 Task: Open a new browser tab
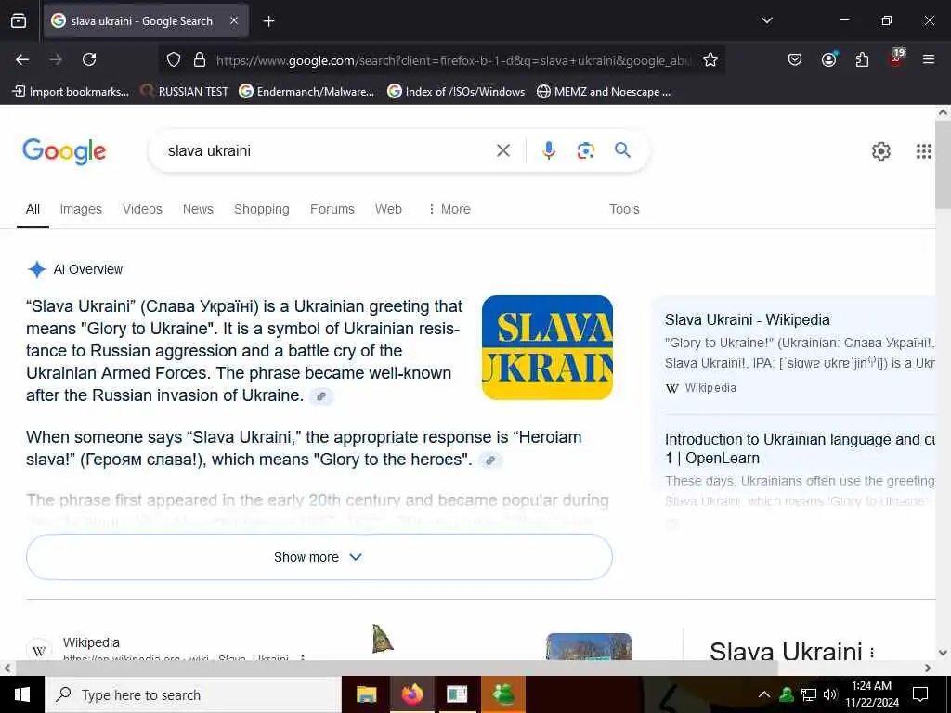[x=268, y=21]
